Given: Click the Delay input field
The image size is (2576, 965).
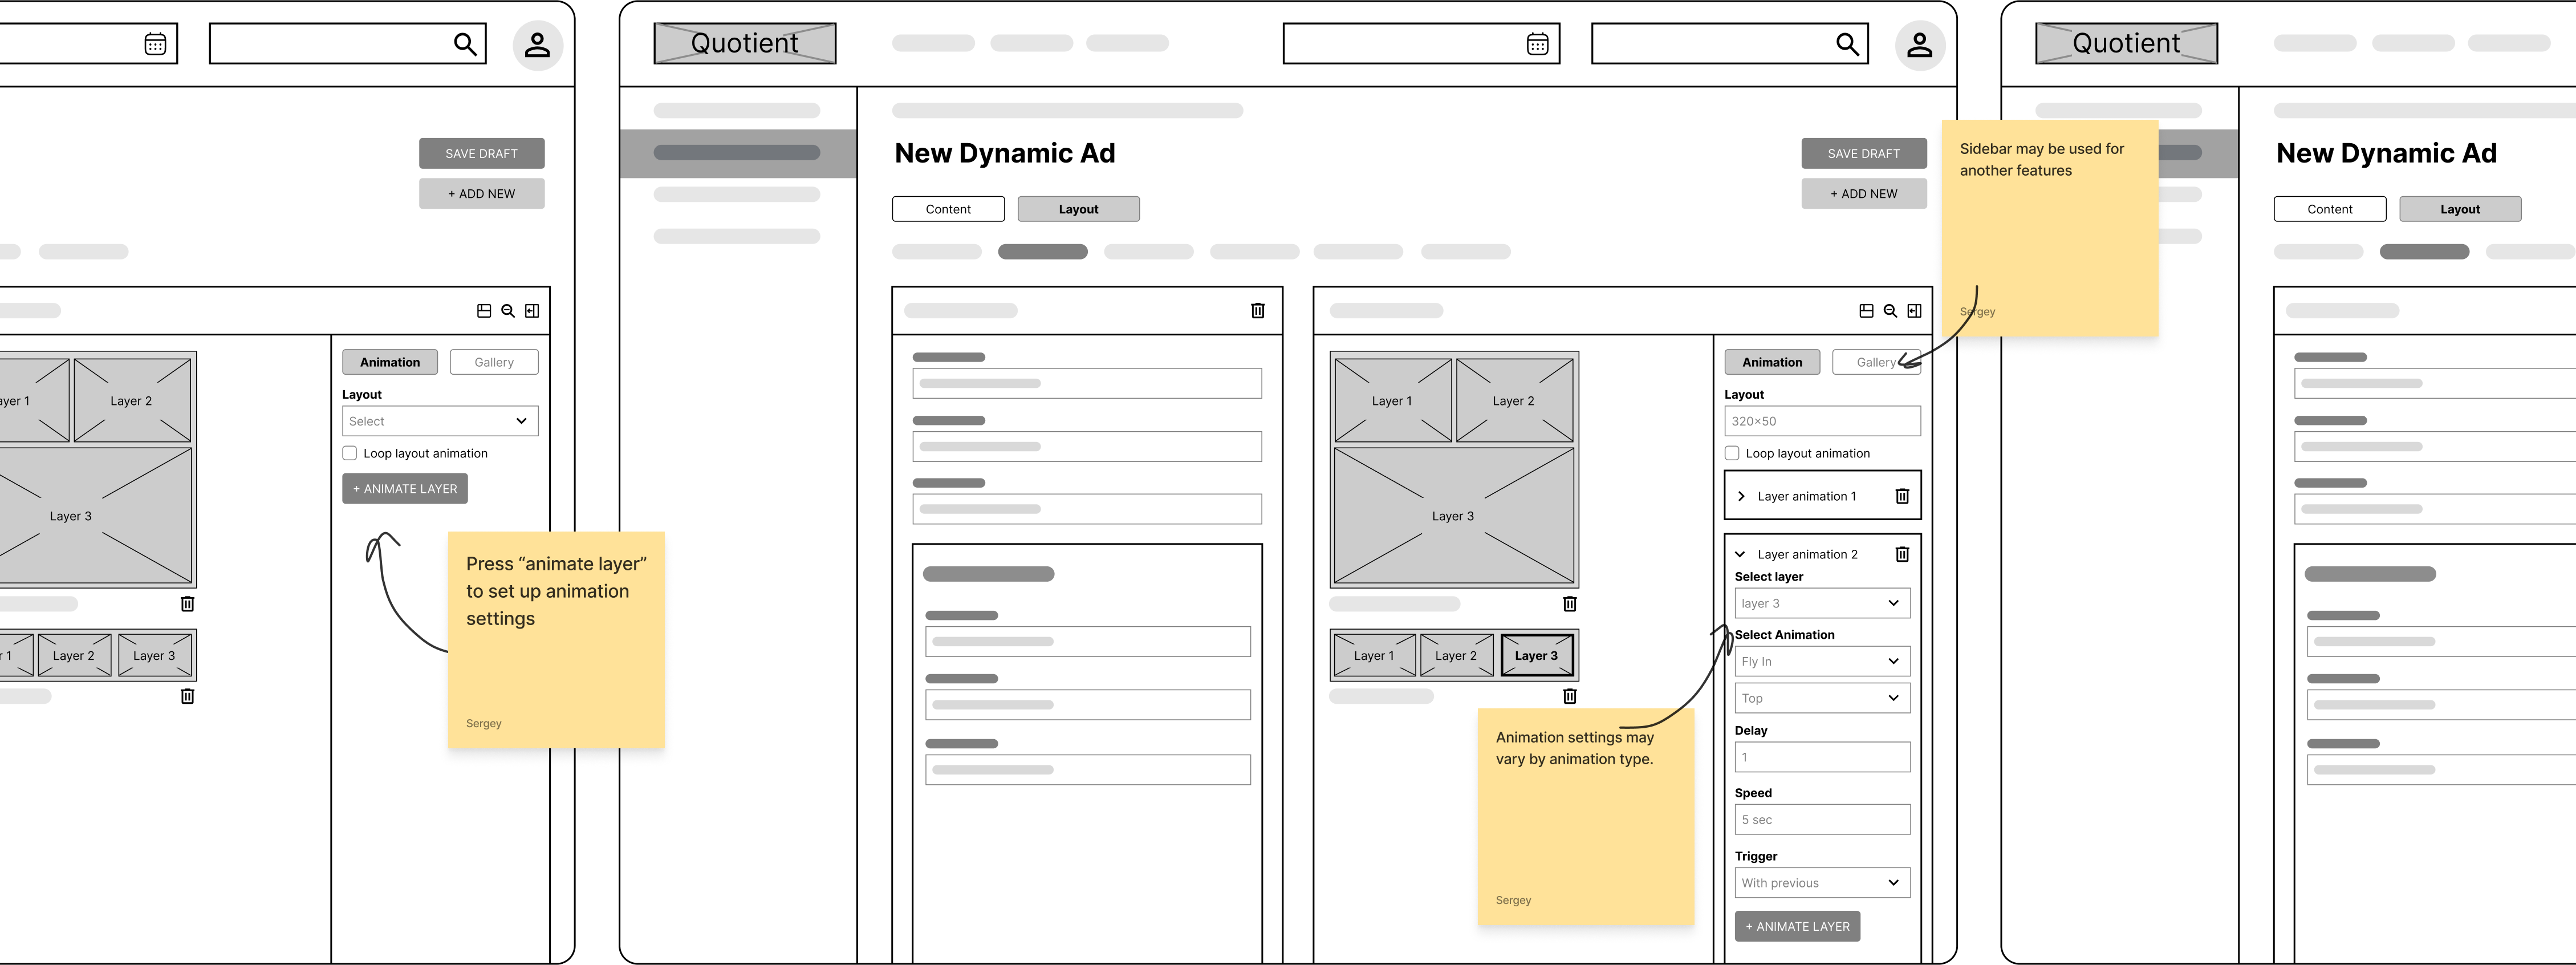Looking at the screenshot, I should pos(1822,757).
